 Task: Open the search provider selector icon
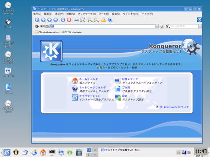coord(168,26)
